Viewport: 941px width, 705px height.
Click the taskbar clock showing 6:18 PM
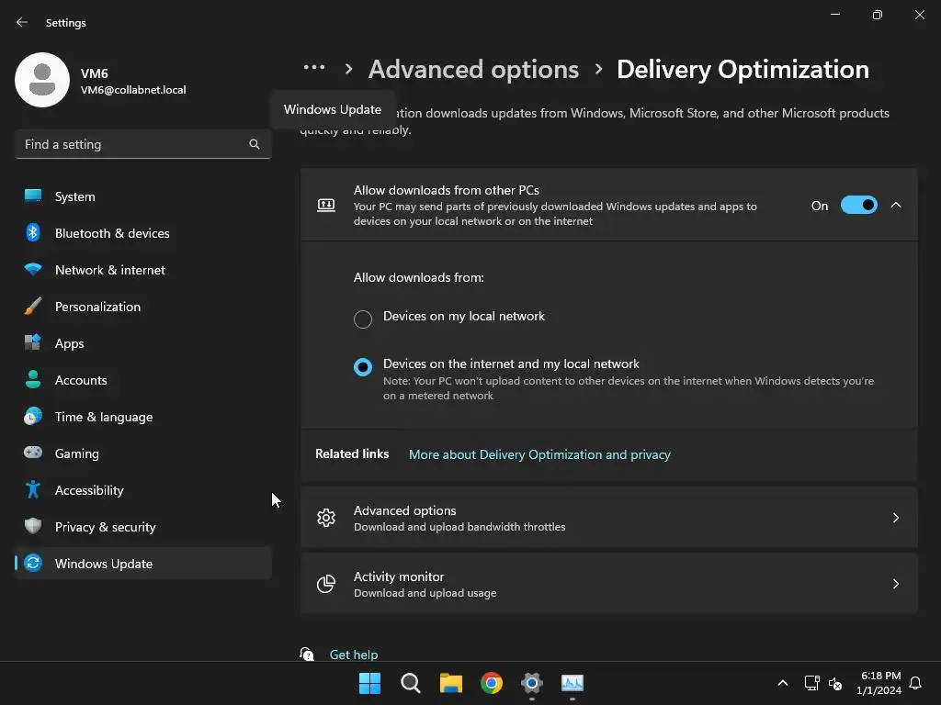tap(879, 683)
